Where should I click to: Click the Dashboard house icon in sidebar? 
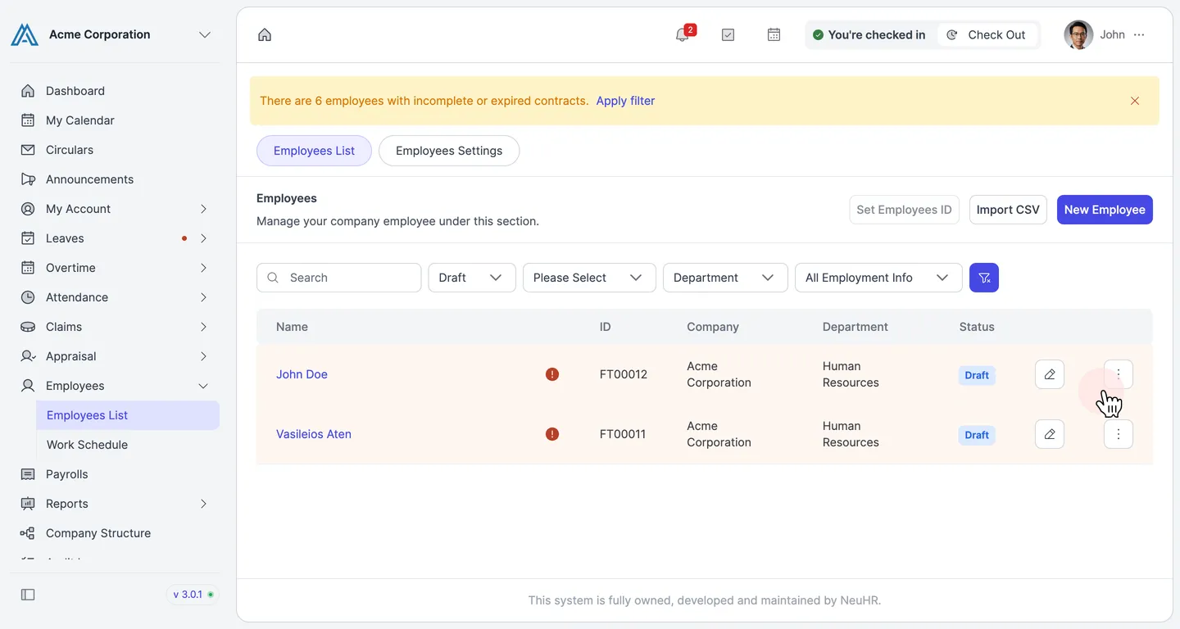point(28,91)
